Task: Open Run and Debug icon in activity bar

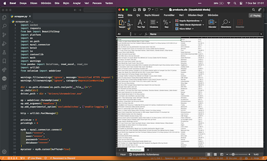Action: (4, 44)
